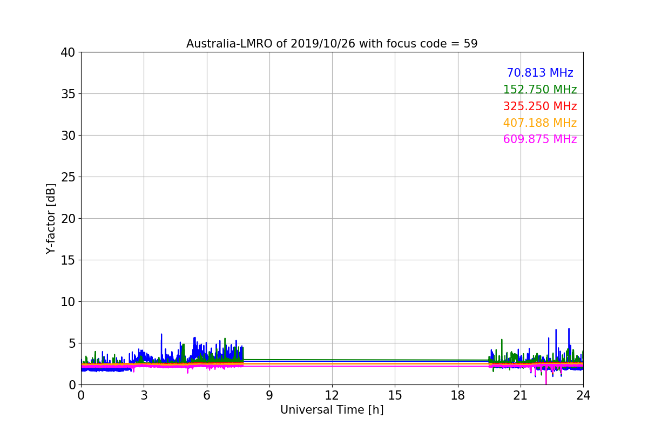648x432 pixels.
Task: Click x-axis tick label 15
Action: 395,395
